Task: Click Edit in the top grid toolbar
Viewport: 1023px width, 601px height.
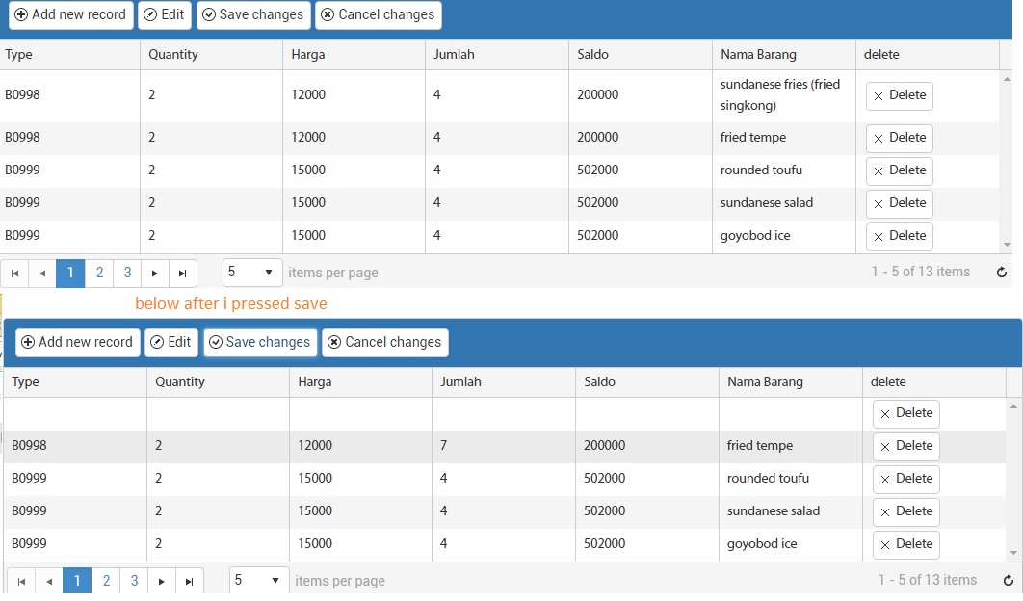Action: point(164,14)
